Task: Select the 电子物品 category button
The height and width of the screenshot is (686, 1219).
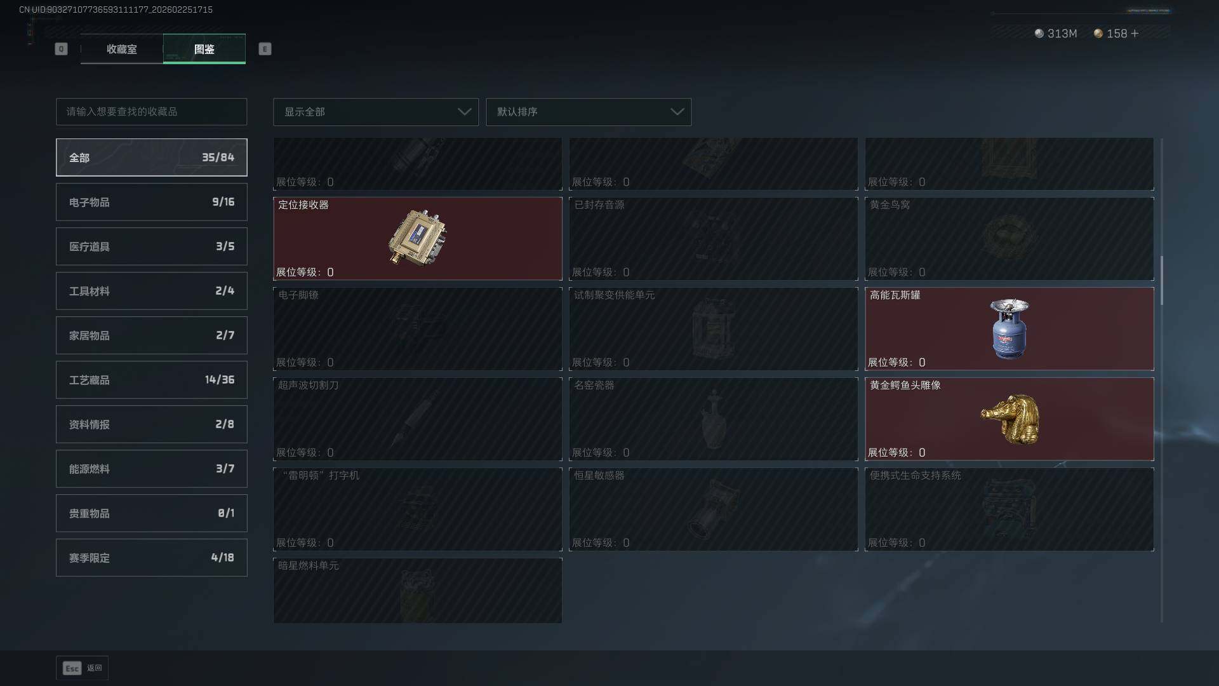Action: point(152,202)
